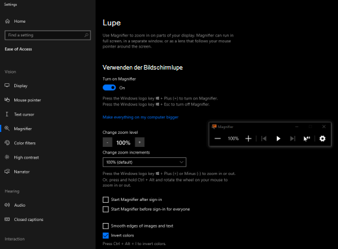The height and width of the screenshot is (249, 338).
Task: Click play reading button in Magnifier toolbar
Action: click(278, 138)
